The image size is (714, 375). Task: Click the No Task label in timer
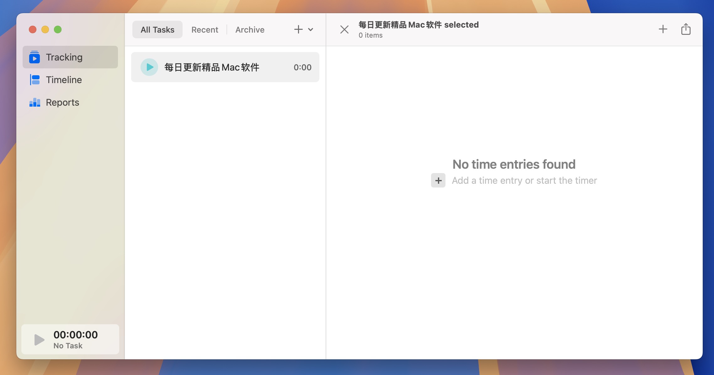tap(68, 346)
